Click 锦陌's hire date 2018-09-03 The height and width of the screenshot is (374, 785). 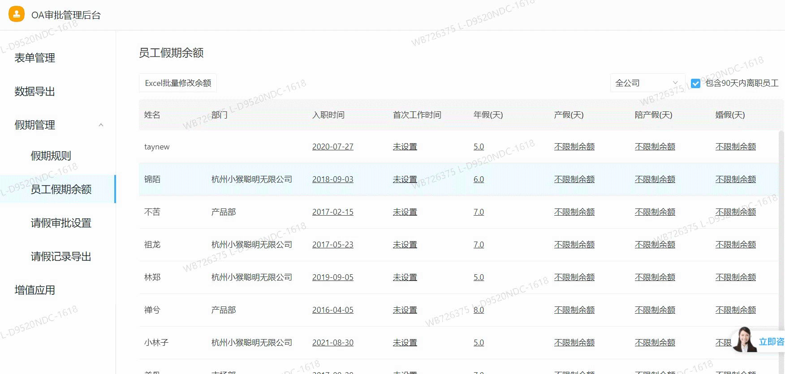click(333, 179)
